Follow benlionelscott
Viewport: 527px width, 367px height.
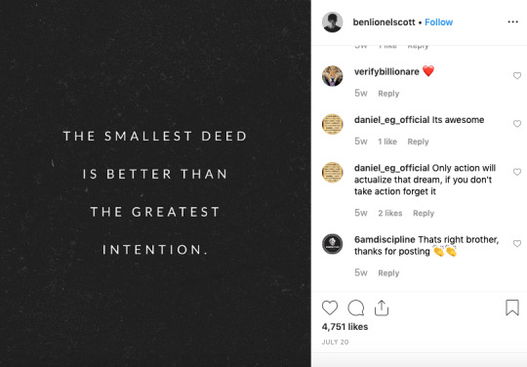(438, 22)
